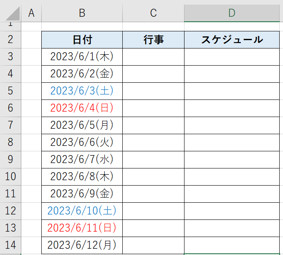
Task: Select row 2 header
Action: [x=10, y=40]
